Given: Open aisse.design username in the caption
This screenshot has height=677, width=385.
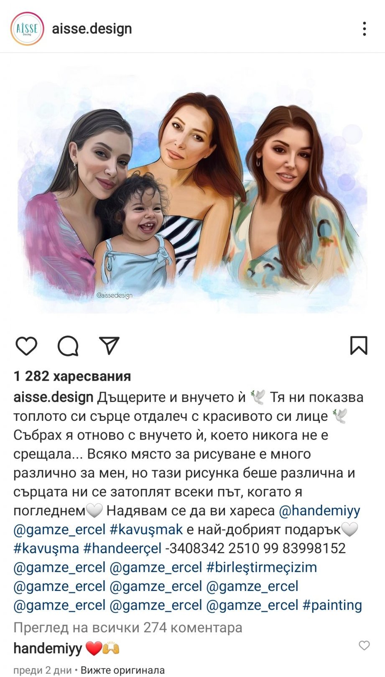Looking at the screenshot, I should click(x=54, y=397).
